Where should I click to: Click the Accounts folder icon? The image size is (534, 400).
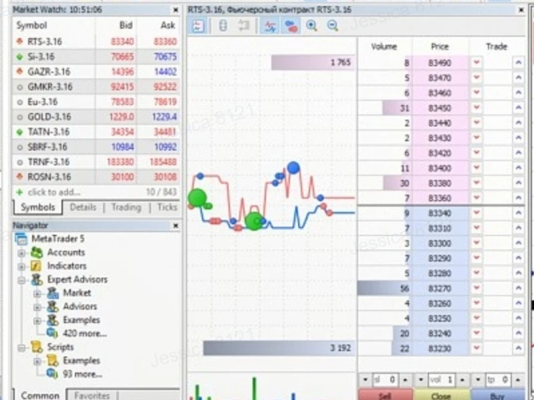click(37, 252)
